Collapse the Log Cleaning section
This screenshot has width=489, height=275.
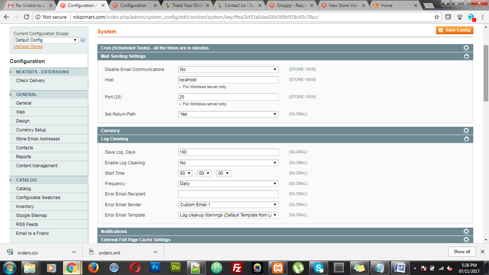466,139
